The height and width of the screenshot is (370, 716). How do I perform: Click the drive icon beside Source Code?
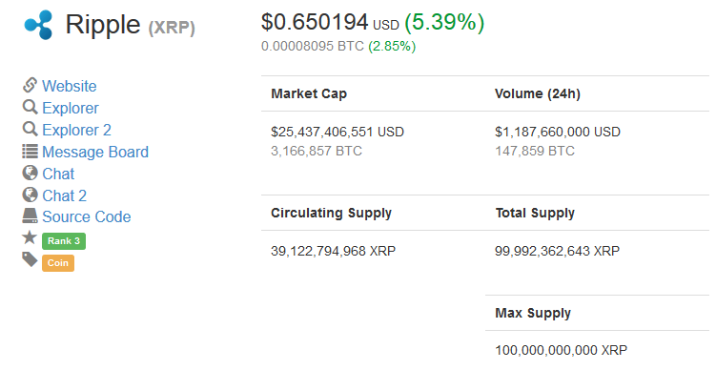(30, 216)
